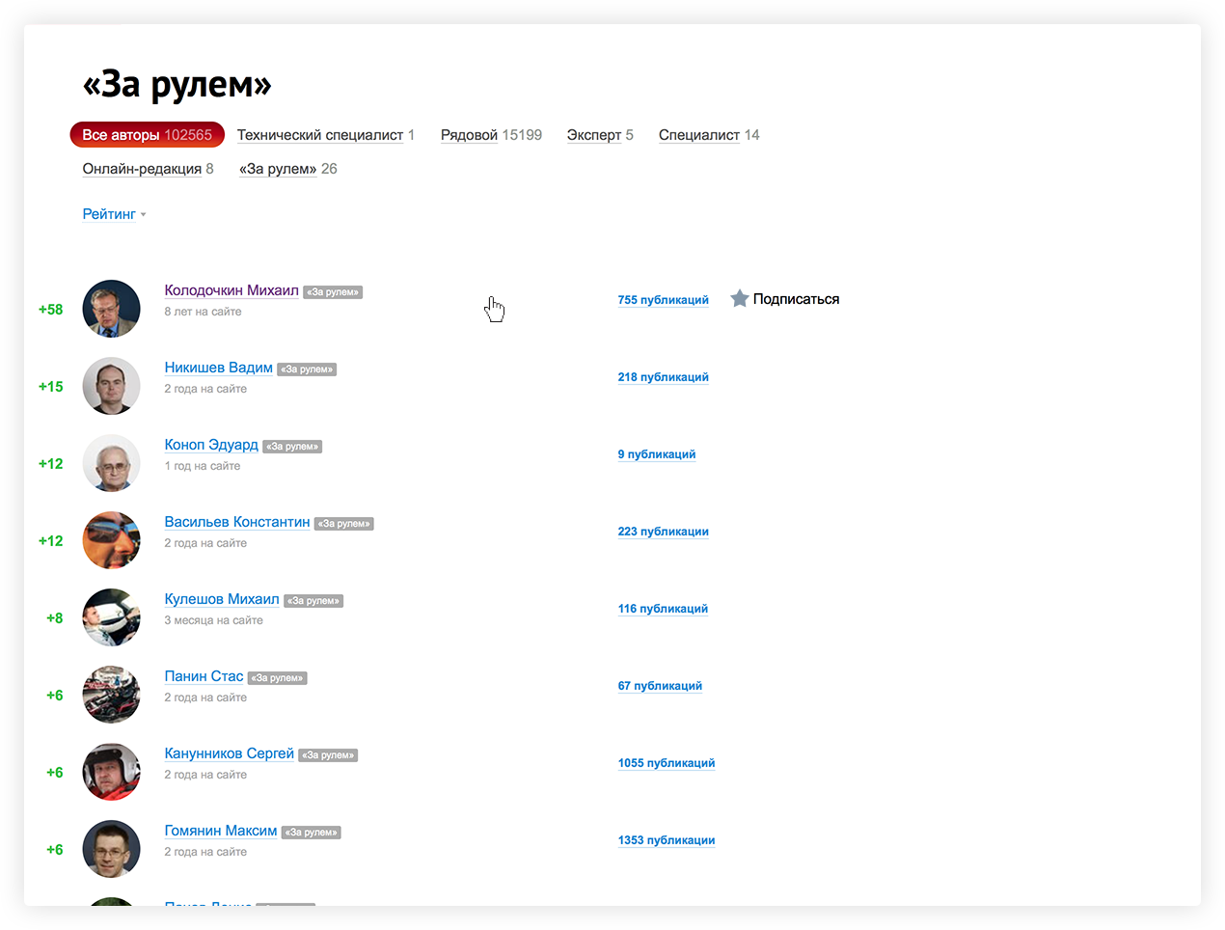The height and width of the screenshot is (930, 1225).
Task: View Гомянин Максим's 1353 публикации
Action: point(666,840)
